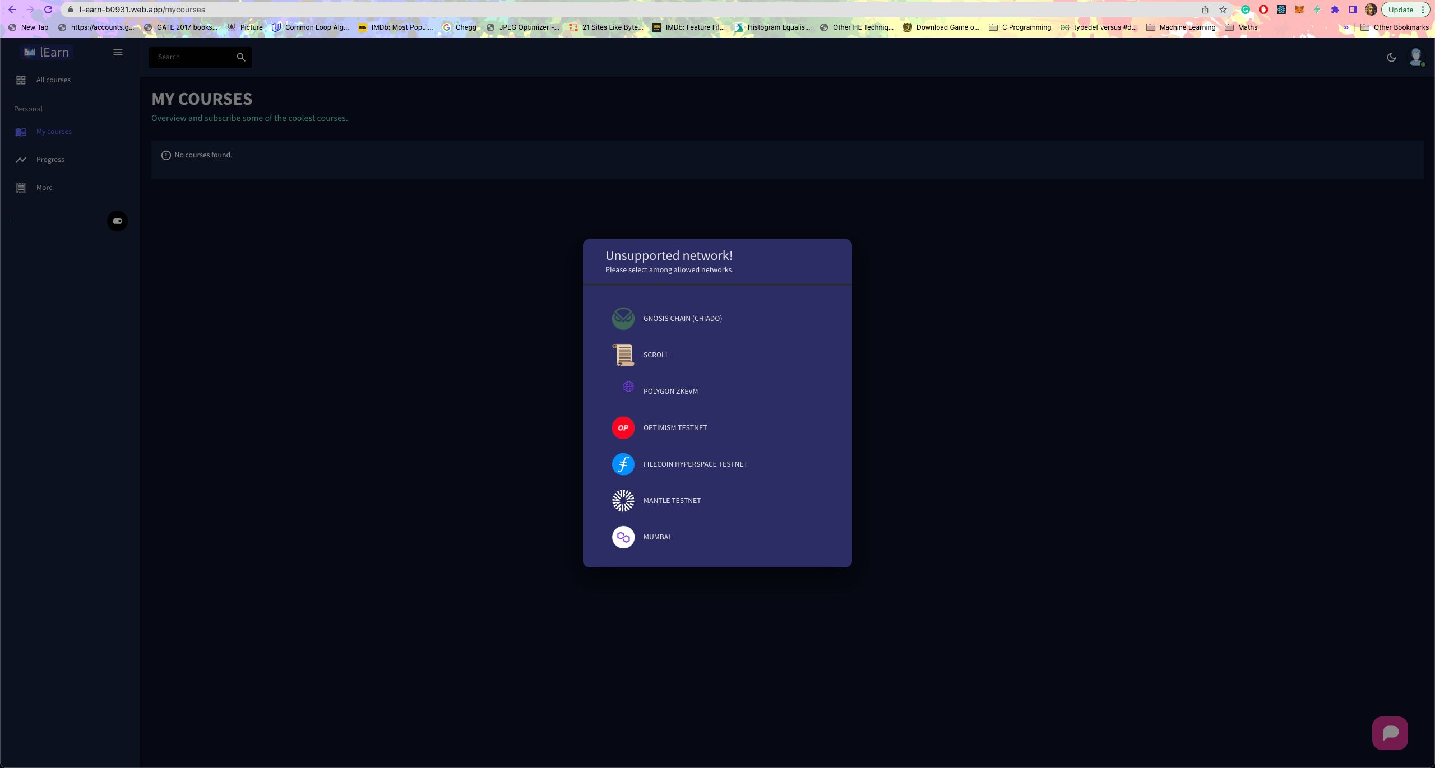1435x768 pixels.
Task: Open More in sidebar
Action: [x=44, y=188]
